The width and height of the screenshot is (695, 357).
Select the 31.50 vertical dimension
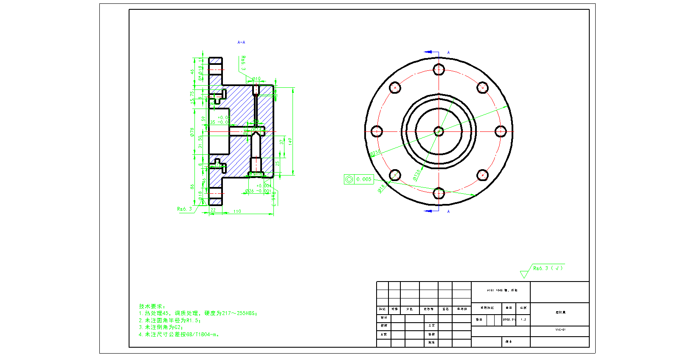(x=200, y=142)
